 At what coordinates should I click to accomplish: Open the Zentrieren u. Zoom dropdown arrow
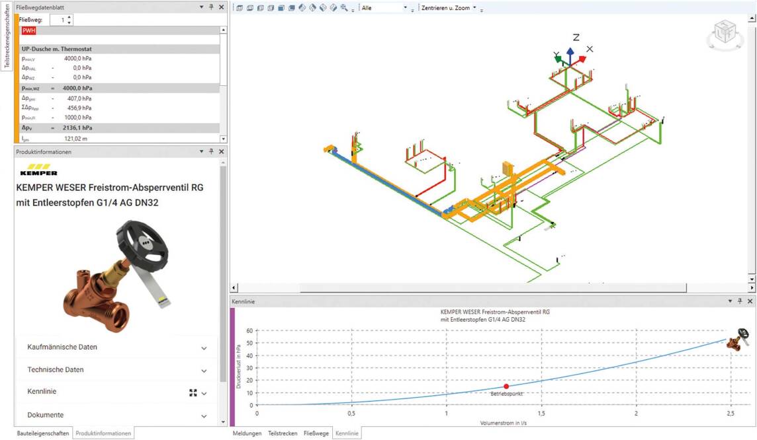474,7
